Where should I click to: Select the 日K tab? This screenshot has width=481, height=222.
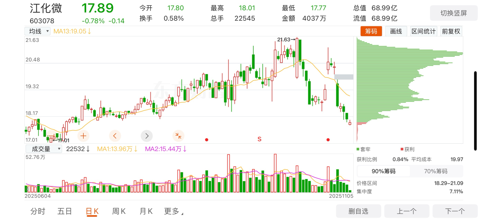92,211
